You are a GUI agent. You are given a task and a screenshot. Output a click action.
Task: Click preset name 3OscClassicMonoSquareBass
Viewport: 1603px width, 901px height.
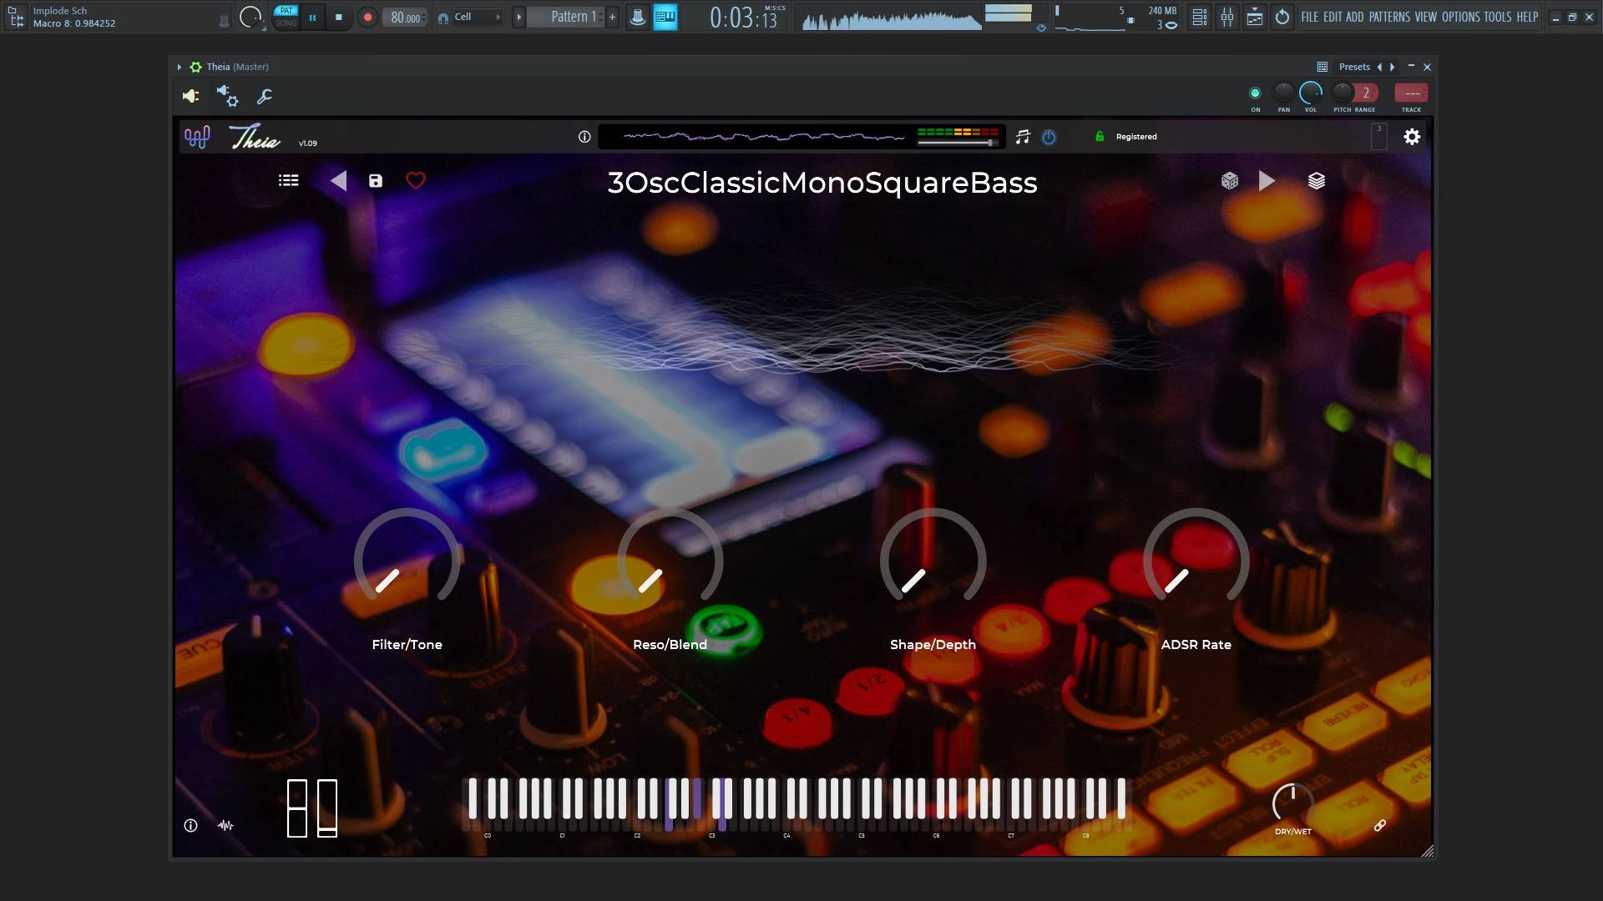tap(822, 183)
